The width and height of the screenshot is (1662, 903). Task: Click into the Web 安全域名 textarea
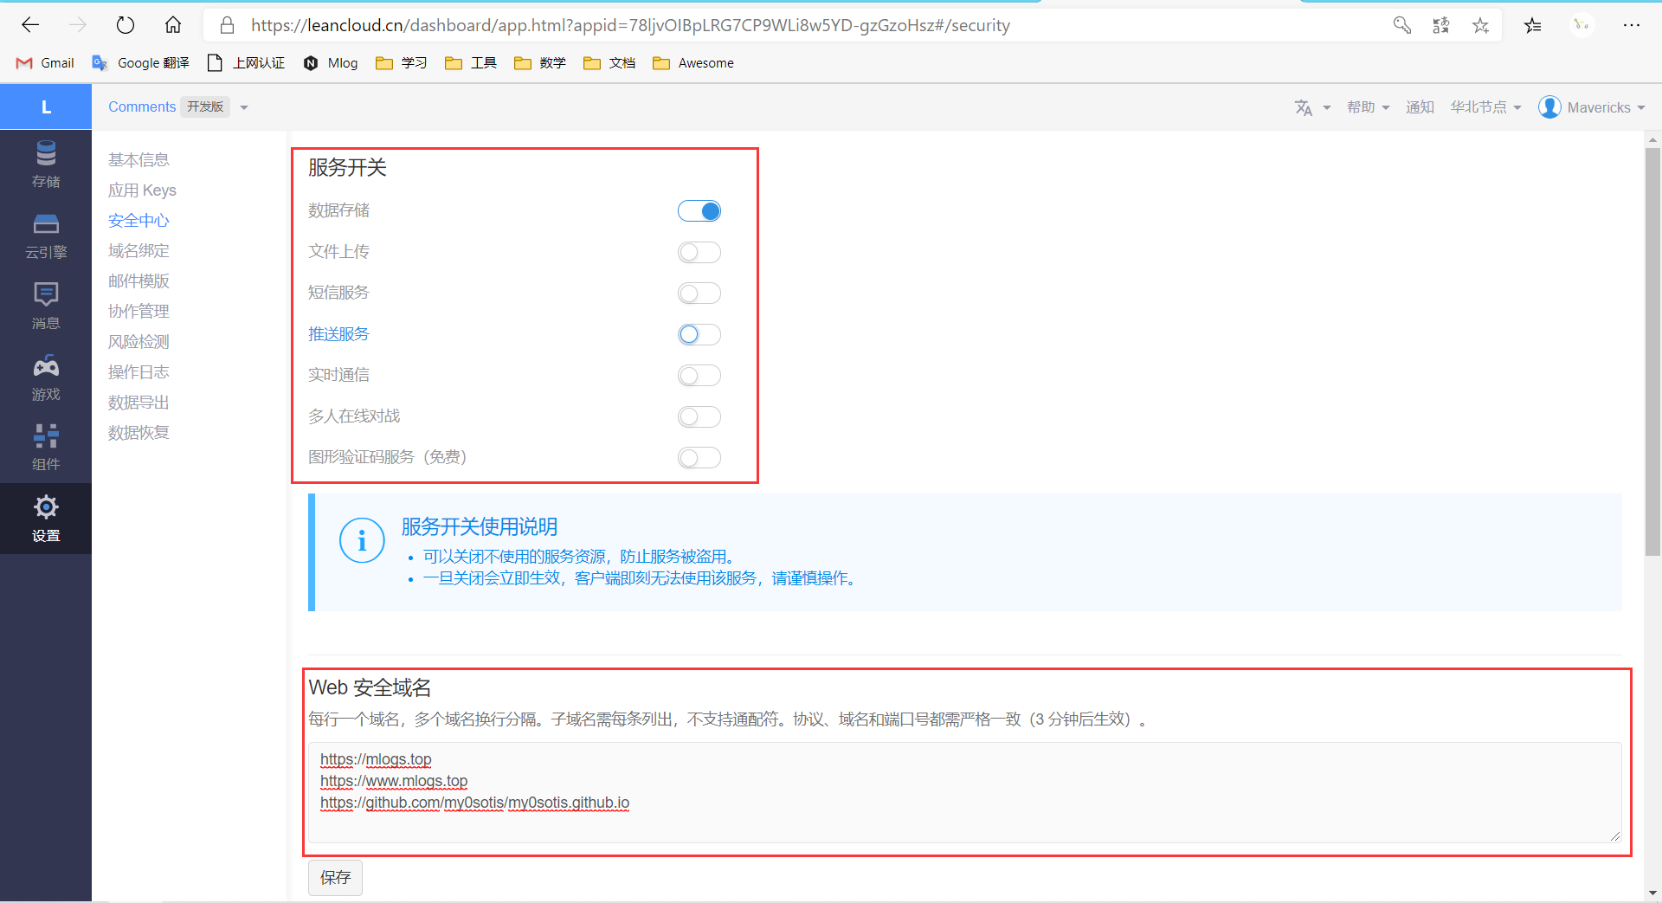pos(965,792)
